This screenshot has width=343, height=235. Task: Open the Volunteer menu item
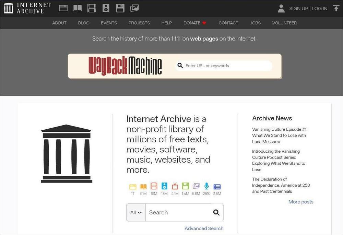pos(284,23)
